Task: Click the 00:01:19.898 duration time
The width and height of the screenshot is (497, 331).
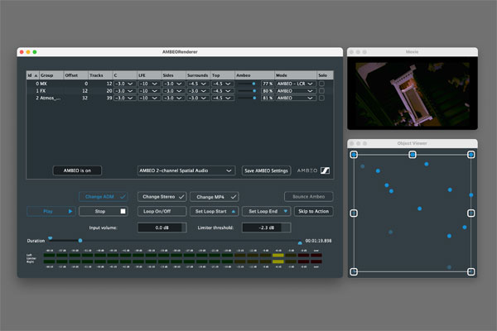Action: [x=318, y=241]
